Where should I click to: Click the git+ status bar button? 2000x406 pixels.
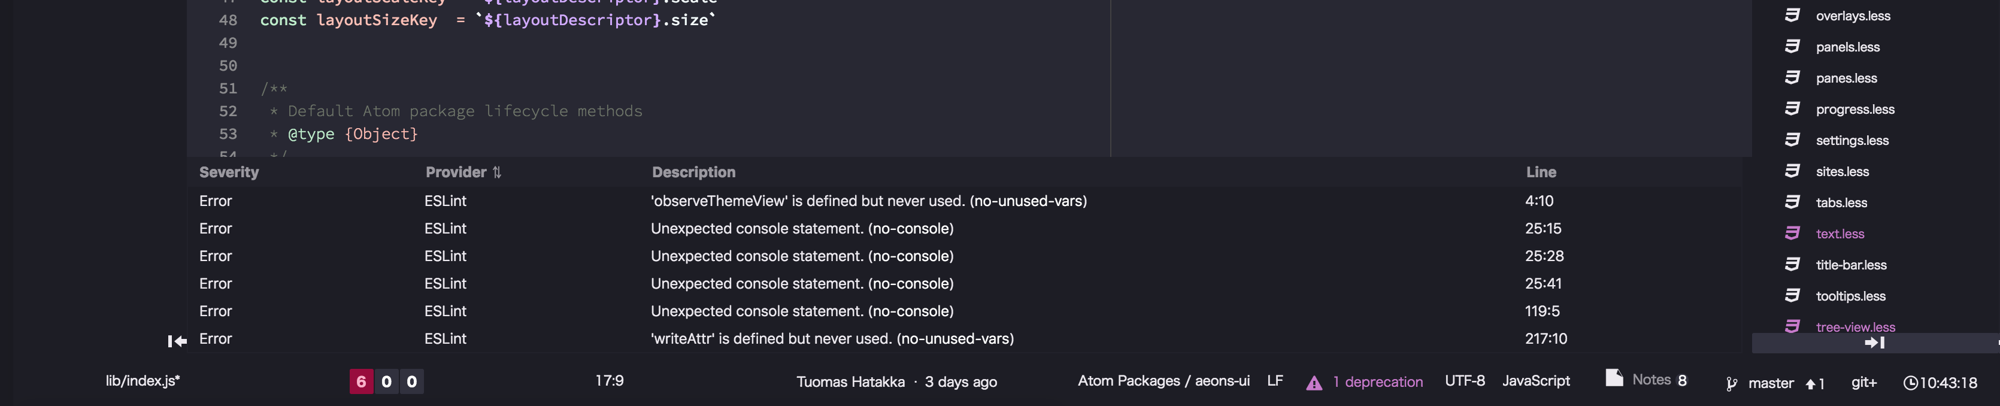click(x=1863, y=383)
